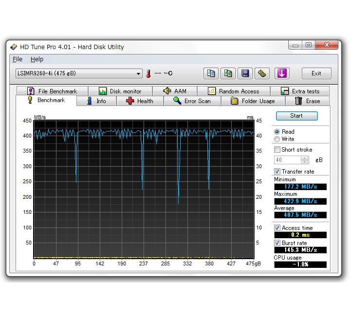Uncheck the Transfer rate checkbox
Image resolution: width=350 pixels, height=316 pixels.
tap(277, 172)
